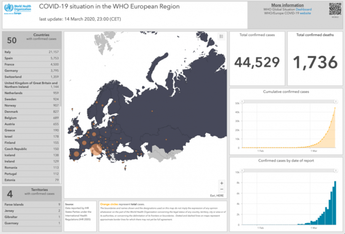Screen dimensions: 345x234
Task: Click the large orange circle over Italy
Action: point(97,149)
